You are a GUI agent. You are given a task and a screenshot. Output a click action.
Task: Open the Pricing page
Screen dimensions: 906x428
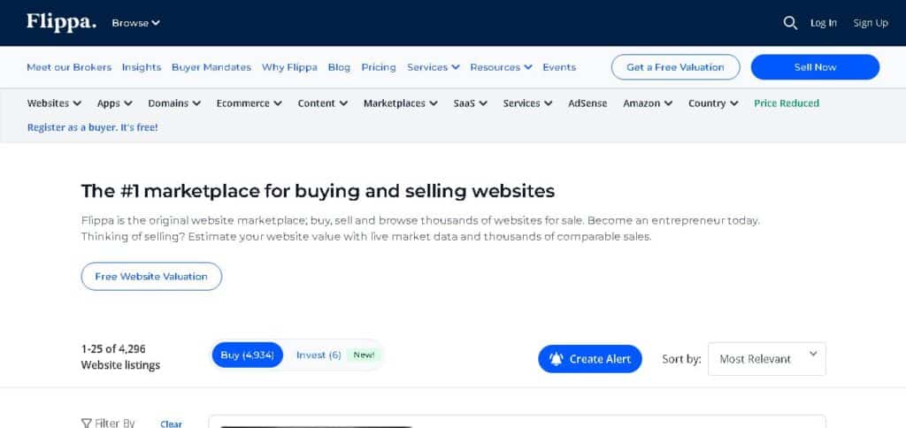[x=379, y=67]
